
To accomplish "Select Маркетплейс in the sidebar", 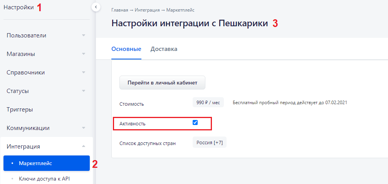I will tap(47, 163).
